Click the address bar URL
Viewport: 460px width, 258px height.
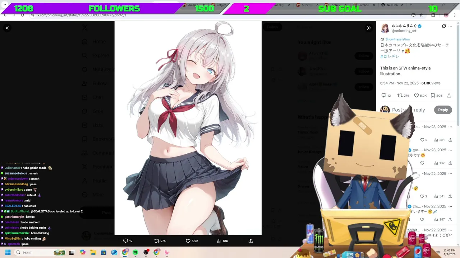click(82, 15)
